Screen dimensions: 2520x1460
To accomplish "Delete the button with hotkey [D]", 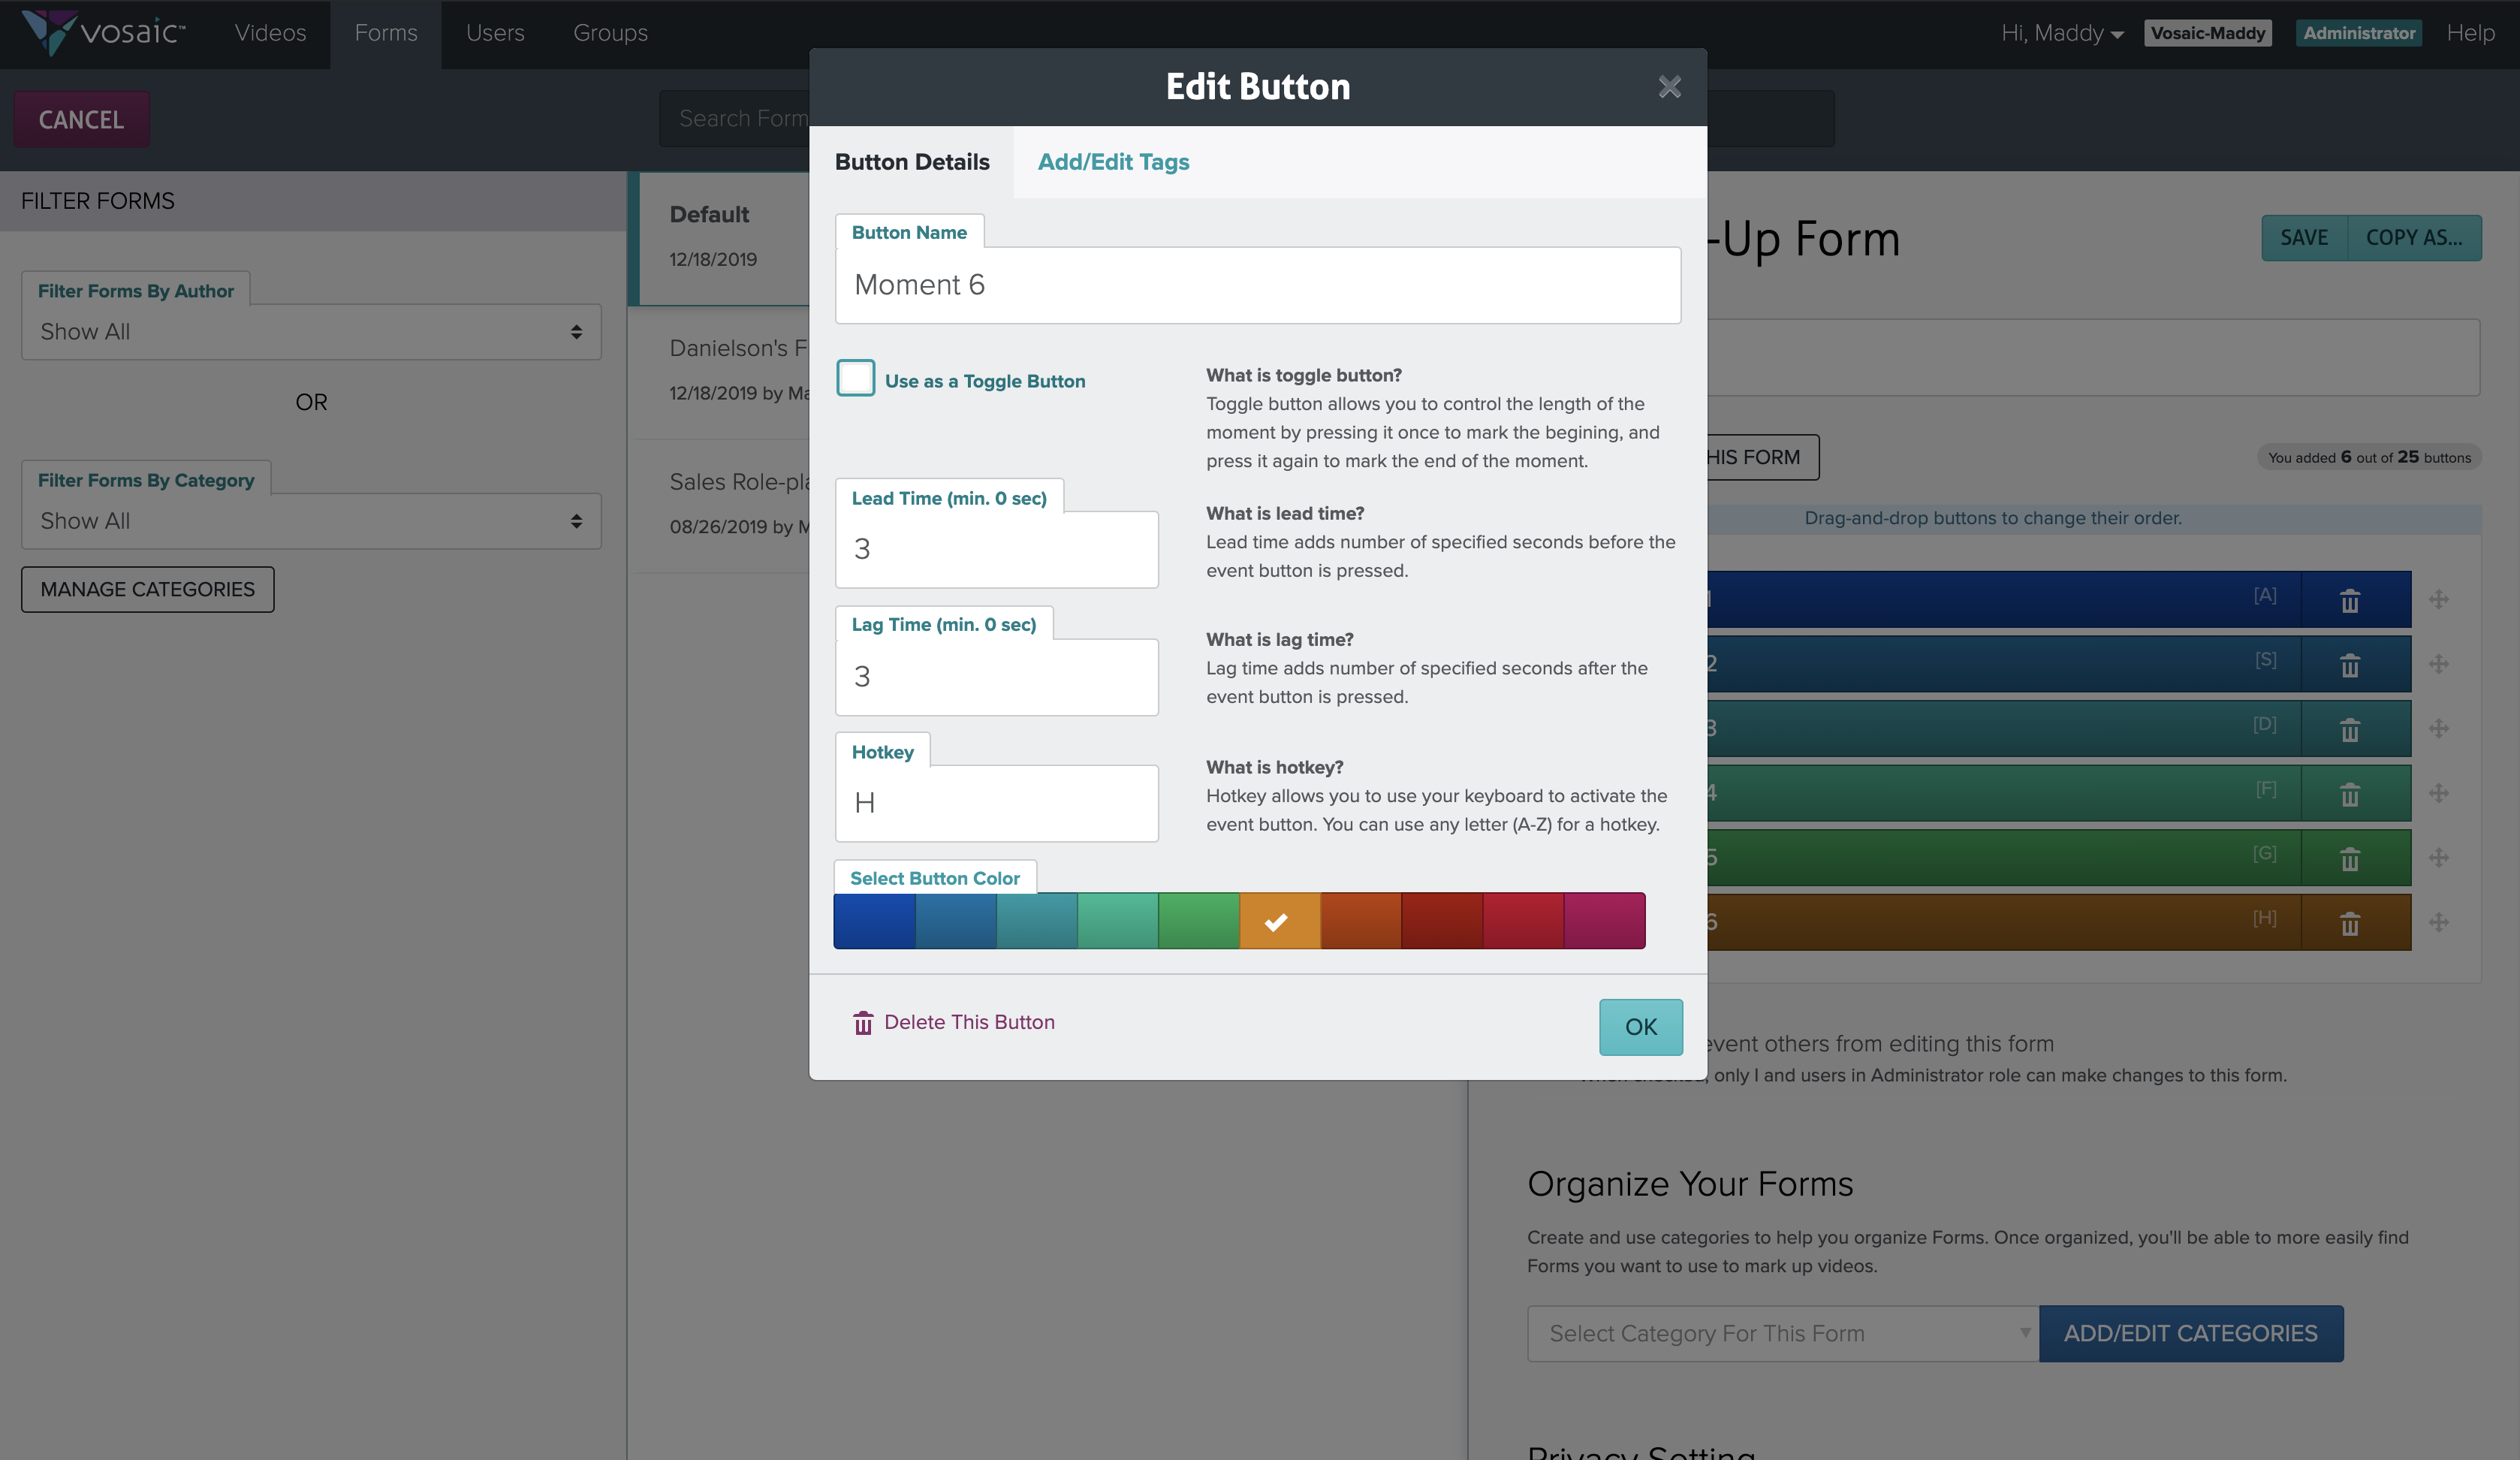I will tap(2350, 729).
